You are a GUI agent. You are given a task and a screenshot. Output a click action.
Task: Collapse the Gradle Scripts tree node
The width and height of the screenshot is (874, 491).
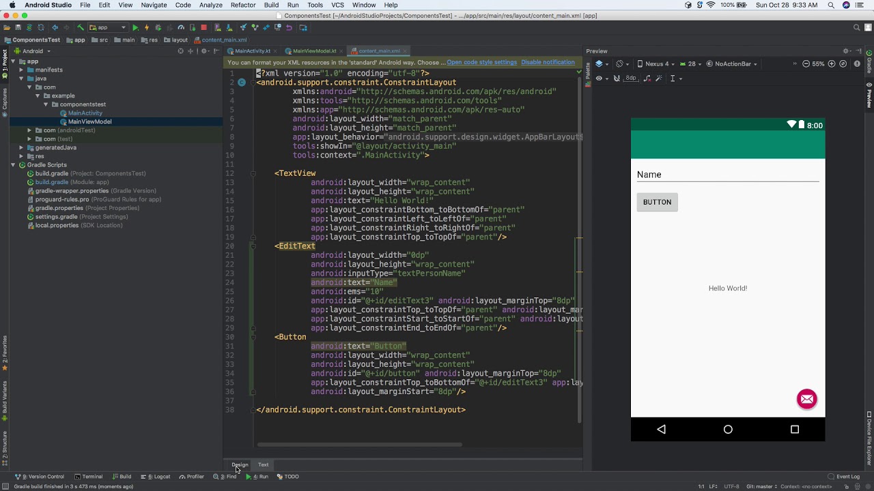click(x=13, y=165)
